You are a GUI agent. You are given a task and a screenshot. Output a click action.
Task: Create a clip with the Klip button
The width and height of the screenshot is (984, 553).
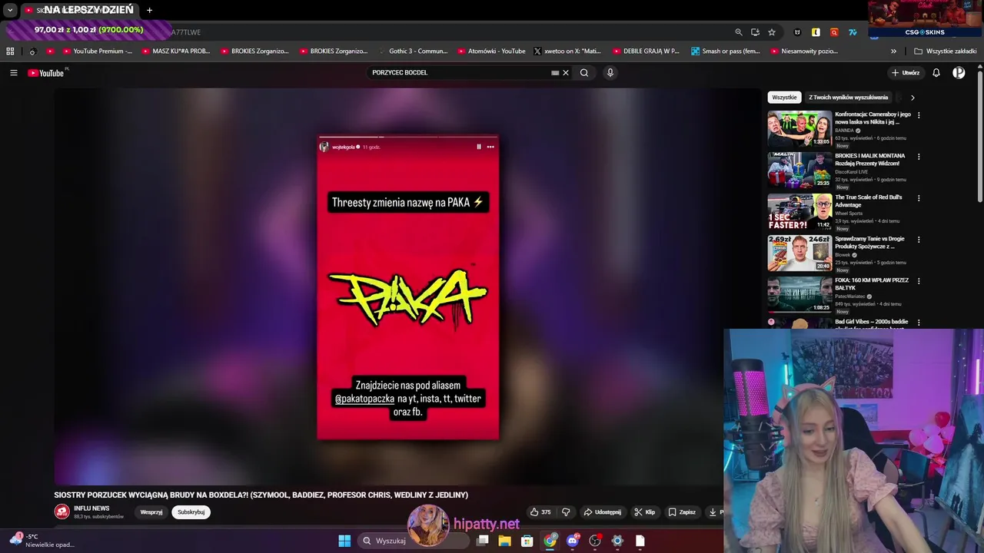pyautogui.click(x=644, y=512)
